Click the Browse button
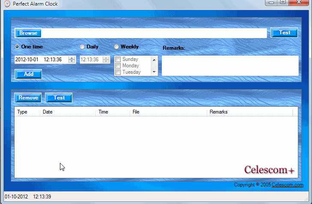This screenshot has width=312, height=204. (28, 33)
